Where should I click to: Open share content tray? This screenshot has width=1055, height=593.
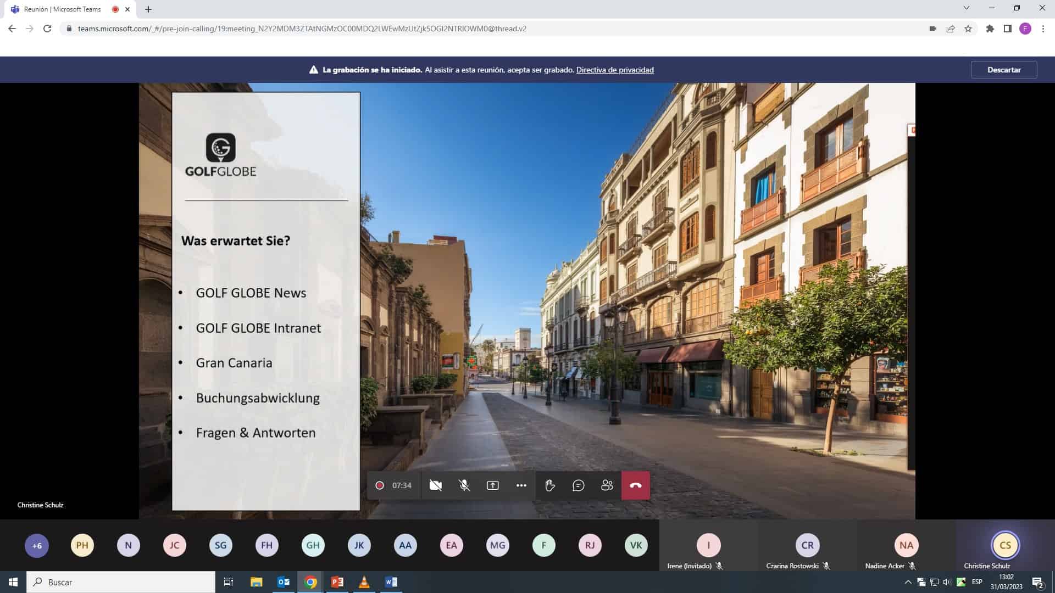[493, 485]
